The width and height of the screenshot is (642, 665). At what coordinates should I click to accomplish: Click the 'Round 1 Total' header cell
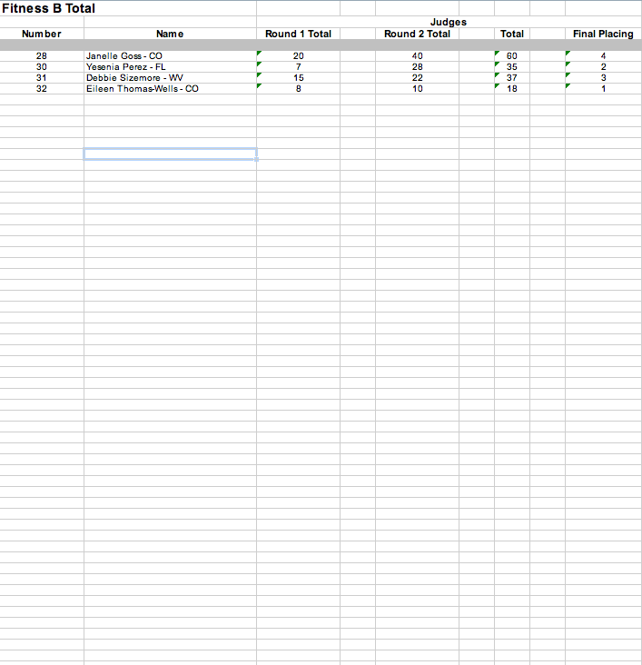(298, 34)
